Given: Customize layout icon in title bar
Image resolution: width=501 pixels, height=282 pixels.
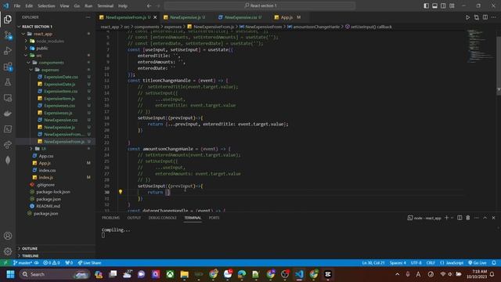Looking at the screenshot, I should click(x=452, y=5).
